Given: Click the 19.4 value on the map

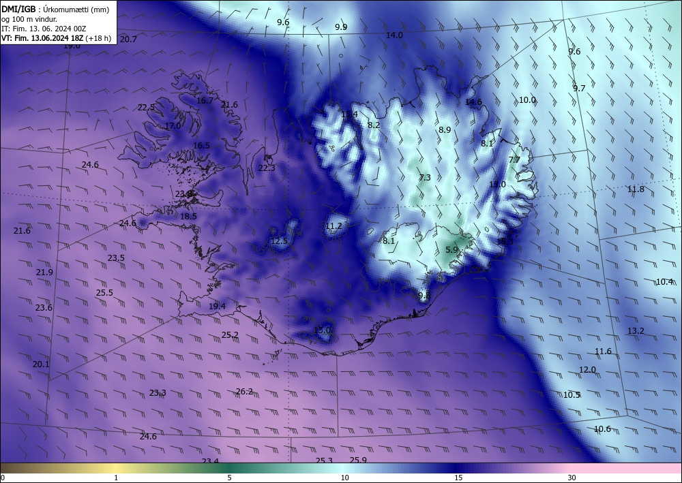Looking at the screenshot, I should (217, 307).
